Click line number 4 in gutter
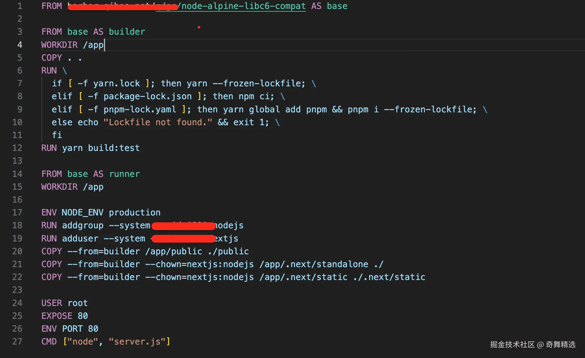Screen dimensions: 585x358 point(19,45)
